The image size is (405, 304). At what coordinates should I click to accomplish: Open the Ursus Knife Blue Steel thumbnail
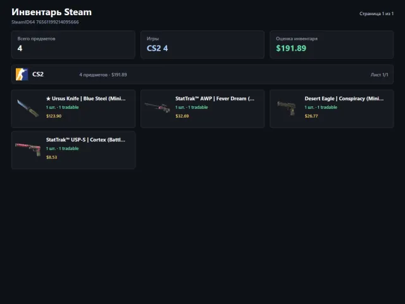point(28,108)
